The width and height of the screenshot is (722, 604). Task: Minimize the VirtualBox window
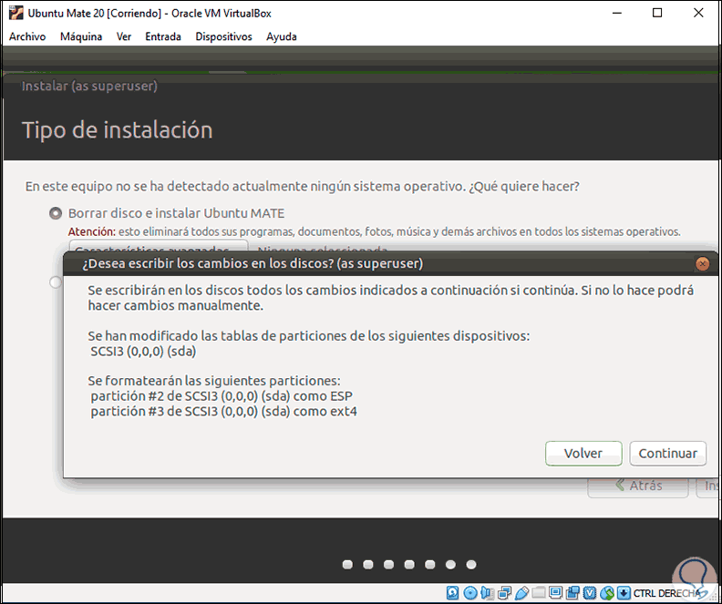(616, 14)
